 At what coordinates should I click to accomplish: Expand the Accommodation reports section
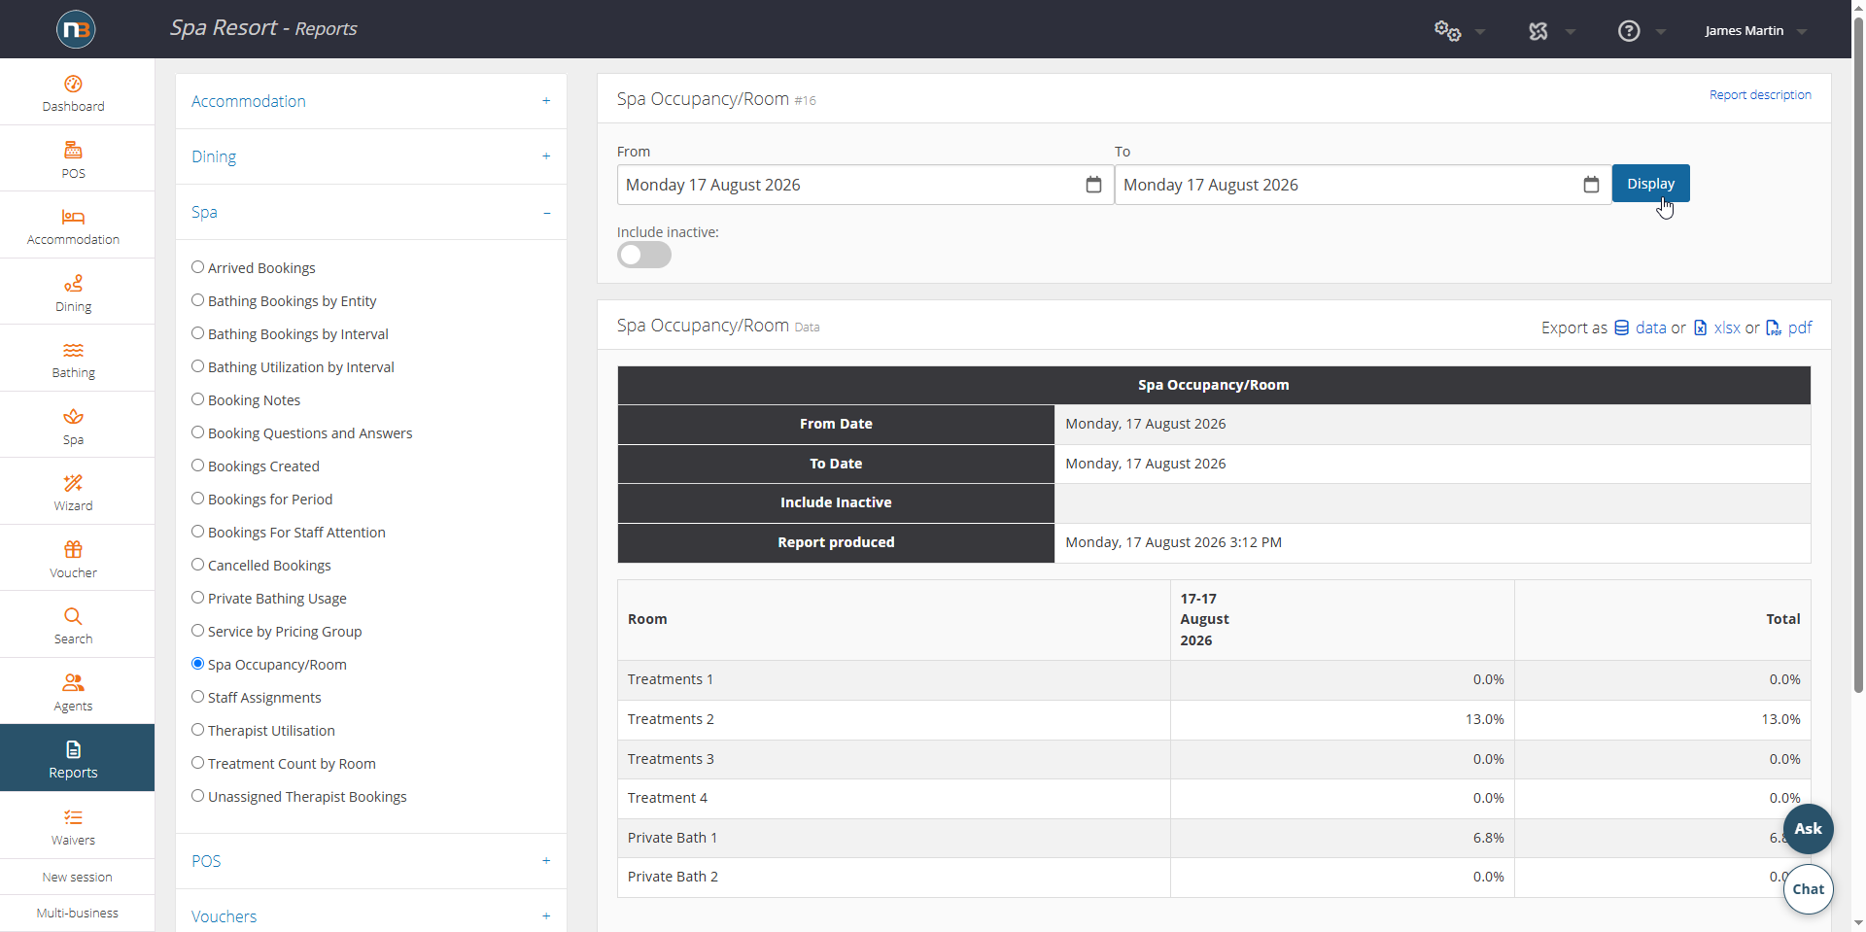coord(370,101)
